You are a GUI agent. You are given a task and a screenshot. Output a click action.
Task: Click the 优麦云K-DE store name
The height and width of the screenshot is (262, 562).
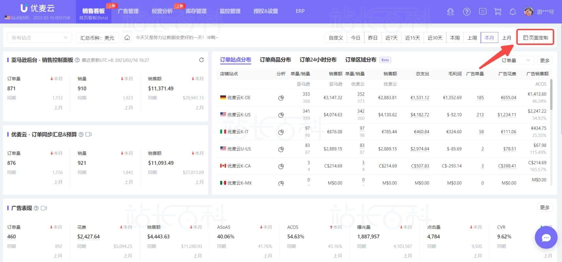coord(239,98)
